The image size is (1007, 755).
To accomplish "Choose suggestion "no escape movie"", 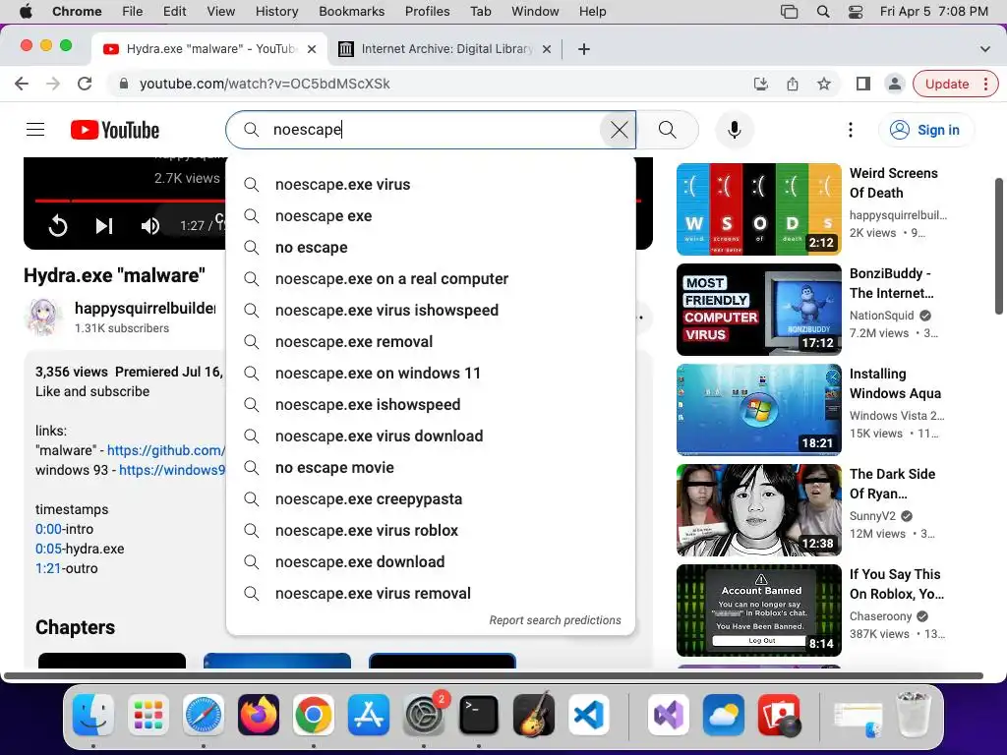I will coord(431,467).
